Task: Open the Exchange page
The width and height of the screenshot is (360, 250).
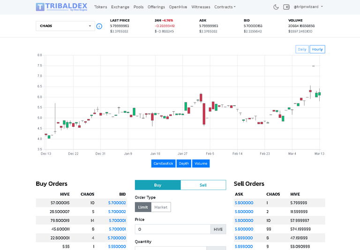Action: [x=120, y=7]
